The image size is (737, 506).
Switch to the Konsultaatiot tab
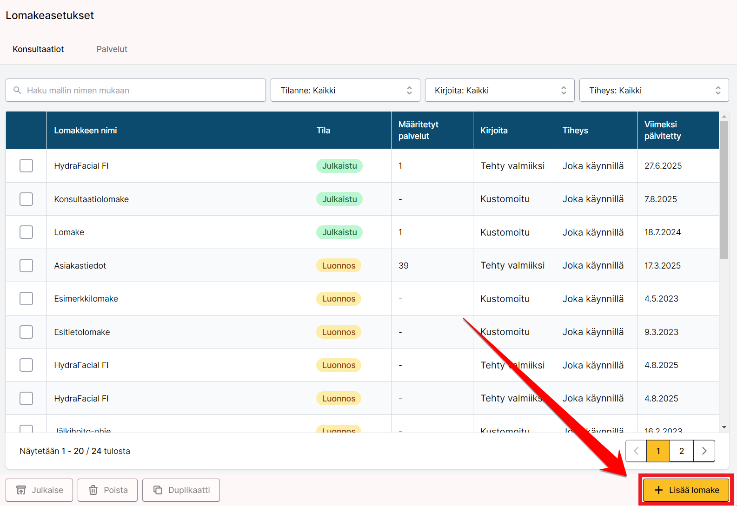coord(38,49)
